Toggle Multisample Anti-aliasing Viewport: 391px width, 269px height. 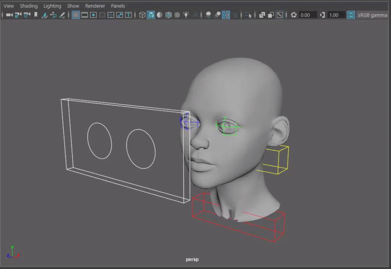(x=226, y=15)
